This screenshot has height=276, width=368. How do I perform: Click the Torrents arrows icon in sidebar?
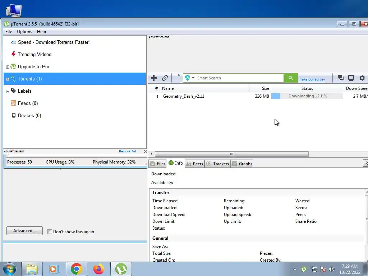13,79
